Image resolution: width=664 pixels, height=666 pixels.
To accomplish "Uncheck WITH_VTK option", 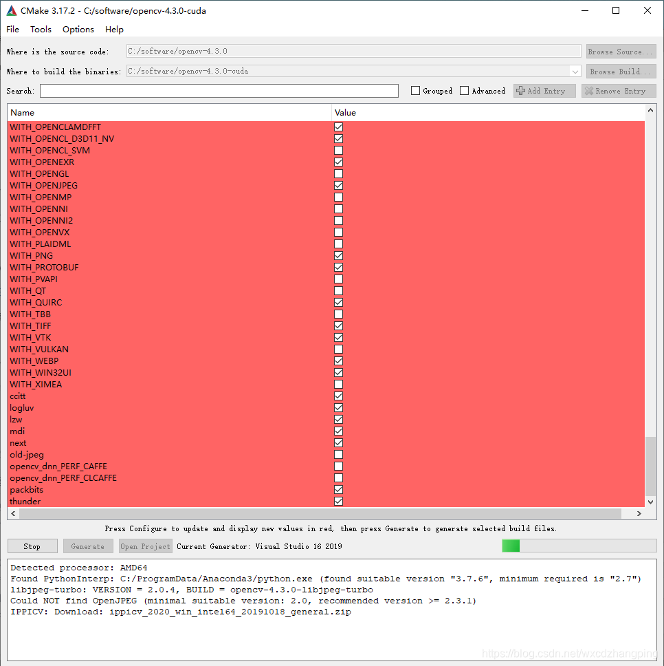I will [x=339, y=337].
